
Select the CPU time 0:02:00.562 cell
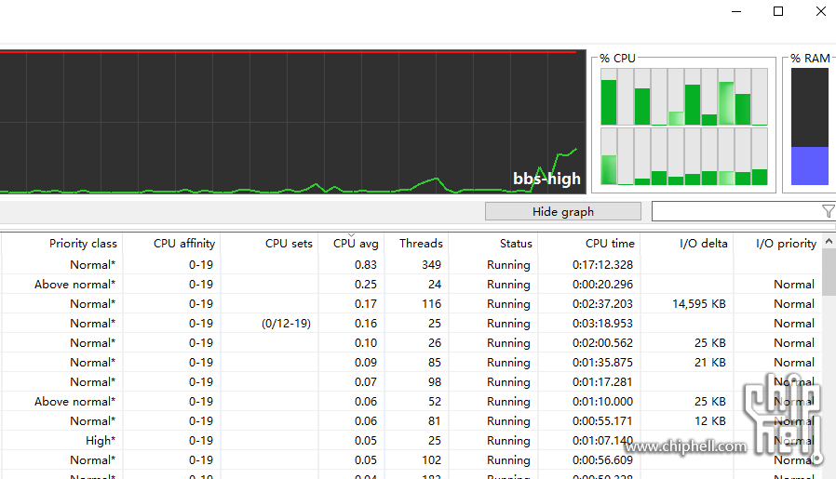click(602, 343)
